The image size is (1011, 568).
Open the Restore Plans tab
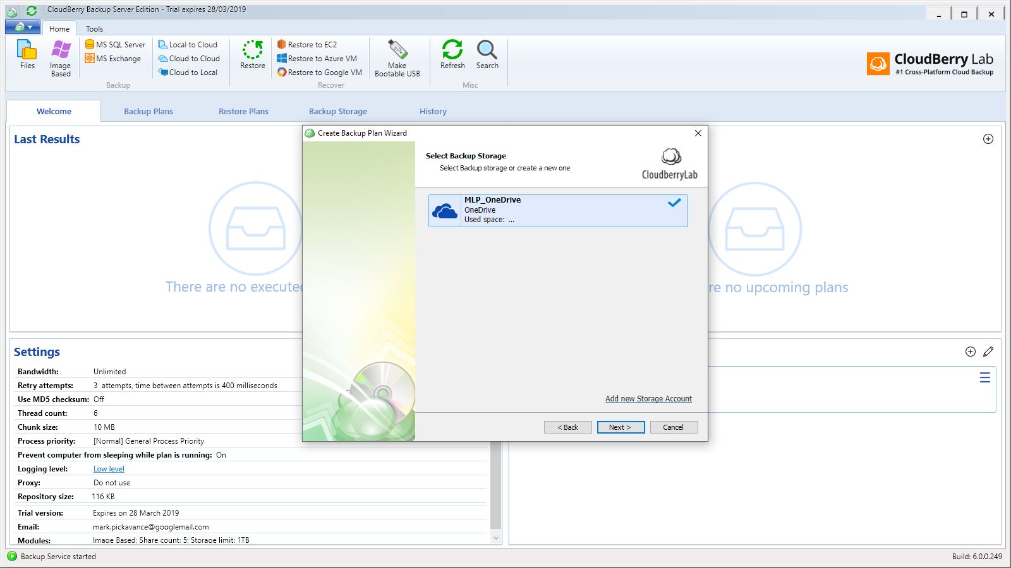[x=243, y=111]
